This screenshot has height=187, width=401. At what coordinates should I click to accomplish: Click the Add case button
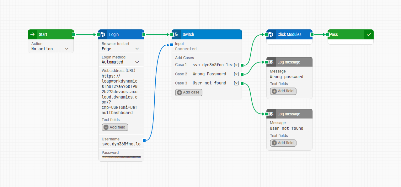(x=189, y=92)
